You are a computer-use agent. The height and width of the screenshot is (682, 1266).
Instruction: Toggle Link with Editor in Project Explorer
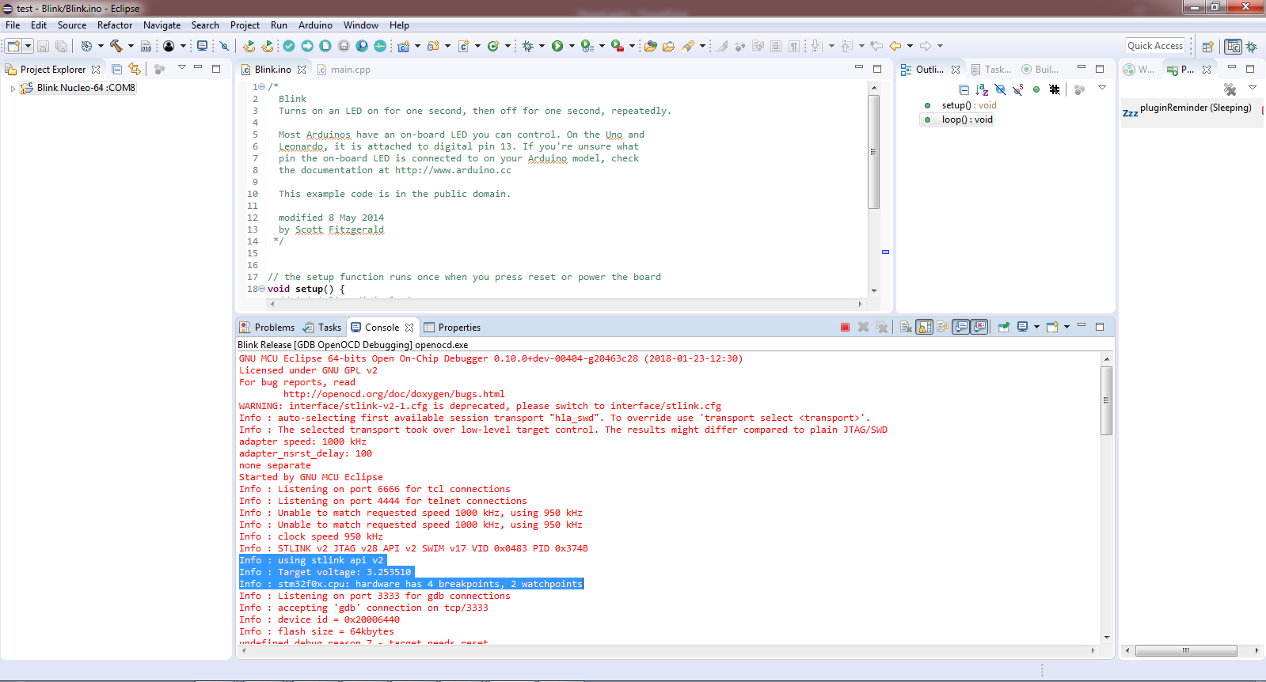135,70
